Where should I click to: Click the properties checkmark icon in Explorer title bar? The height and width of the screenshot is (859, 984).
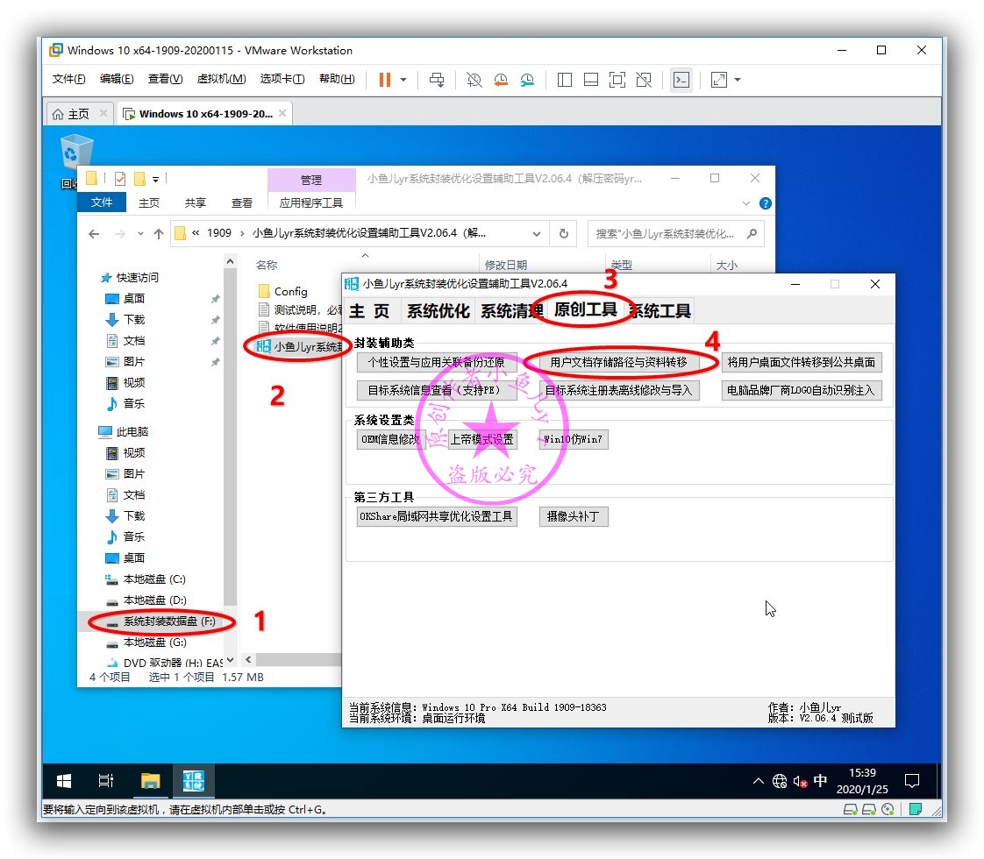tap(120, 179)
